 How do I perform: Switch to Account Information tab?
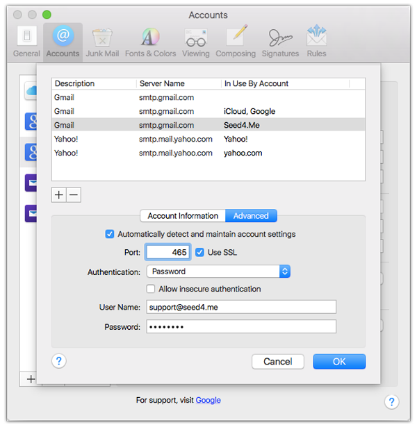coord(183,216)
